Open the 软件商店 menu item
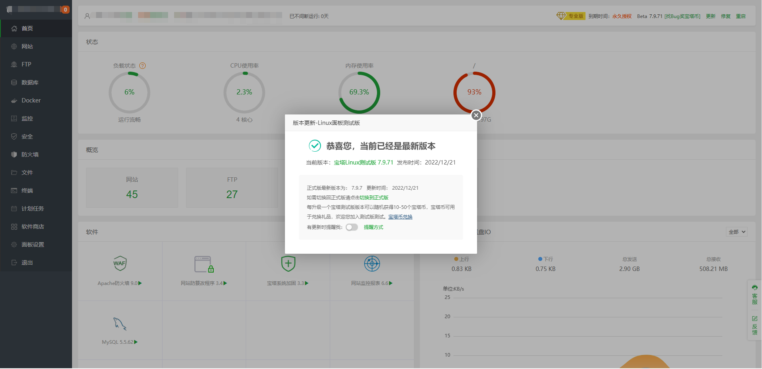762x369 pixels. pos(36,227)
